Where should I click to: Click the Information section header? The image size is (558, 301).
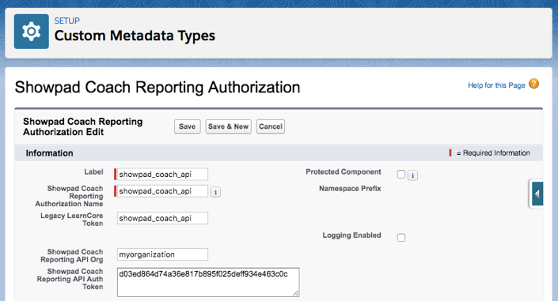[49, 153]
